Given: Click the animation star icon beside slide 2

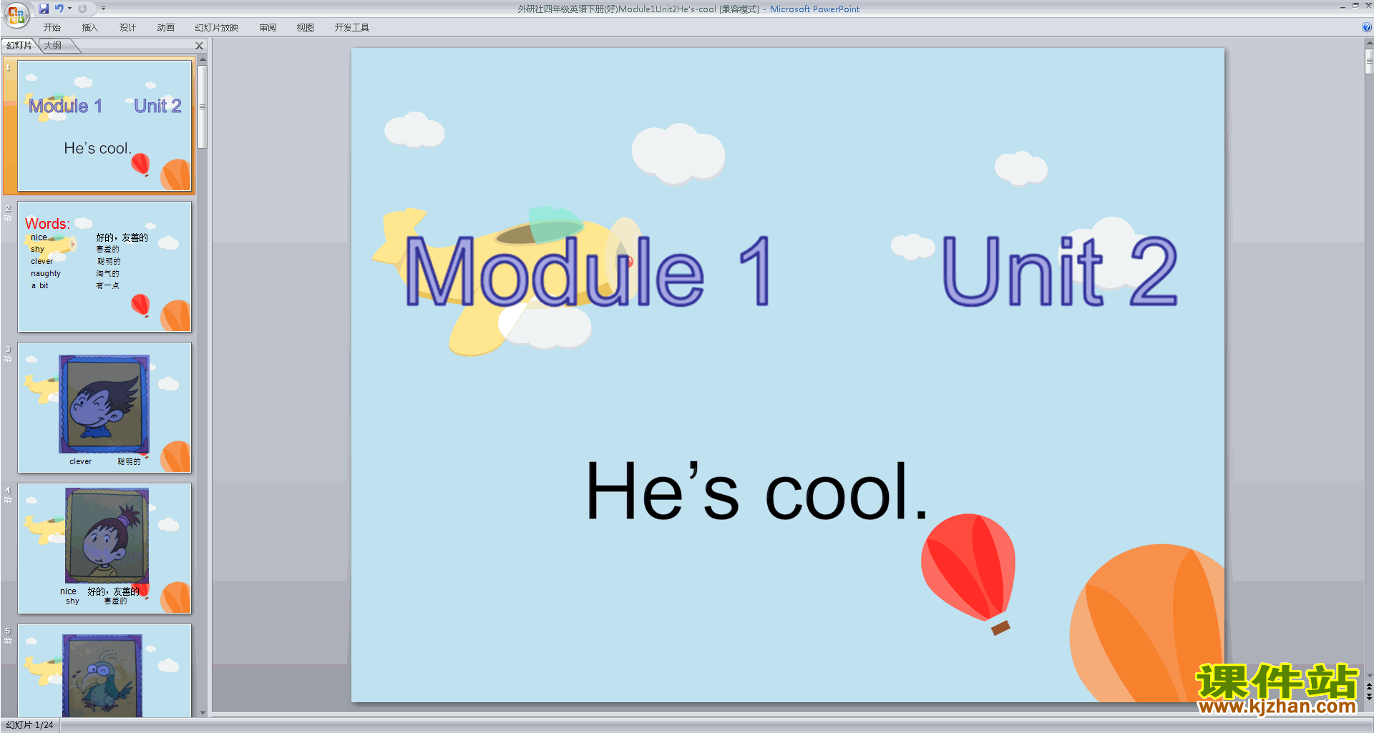Looking at the screenshot, I should click(x=8, y=217).
